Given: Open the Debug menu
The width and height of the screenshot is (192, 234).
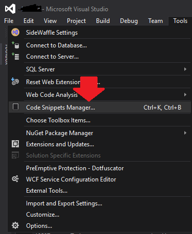Looking at the screenshot, I should click(129, 21).
